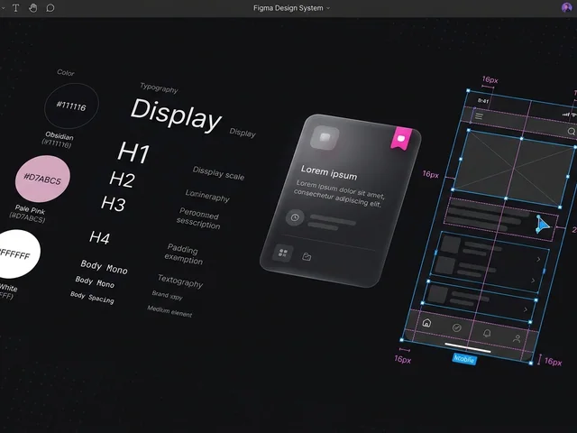Click the folder icon at the card's bottom
This screenshot has height=433, width=577.
pyautogui.click(x=307, y=256)
